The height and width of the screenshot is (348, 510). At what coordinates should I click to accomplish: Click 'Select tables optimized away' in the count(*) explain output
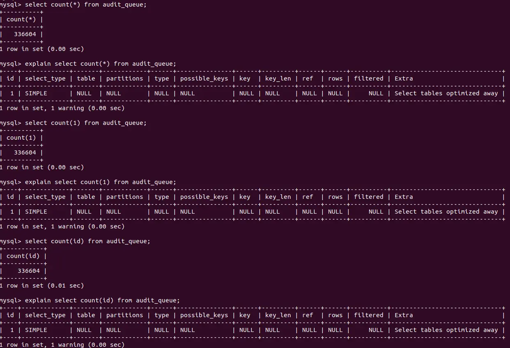point(446,93)
